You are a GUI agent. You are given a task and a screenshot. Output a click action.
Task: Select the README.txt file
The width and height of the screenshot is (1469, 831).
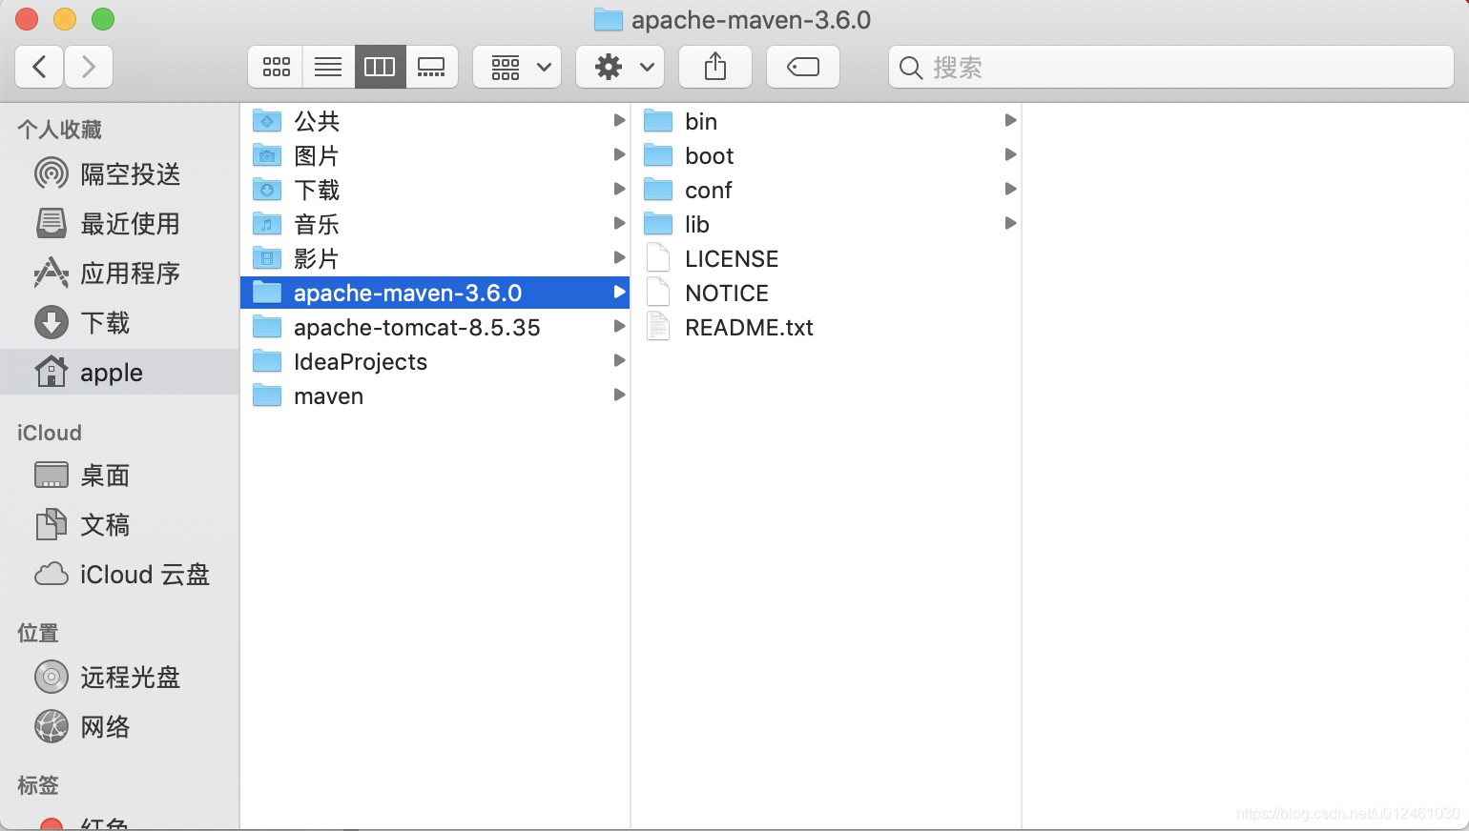pyautogui.click(x=826, y=327)
